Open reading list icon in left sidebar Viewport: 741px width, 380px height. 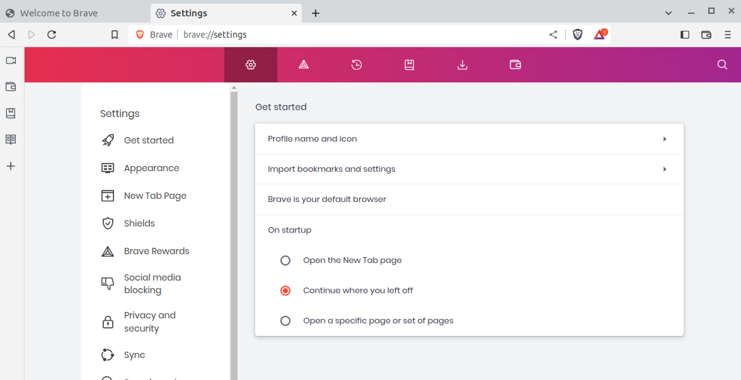[11, 139]
